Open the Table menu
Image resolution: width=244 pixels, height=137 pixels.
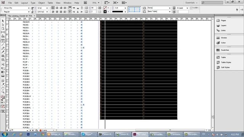click(x=50, y=3)
